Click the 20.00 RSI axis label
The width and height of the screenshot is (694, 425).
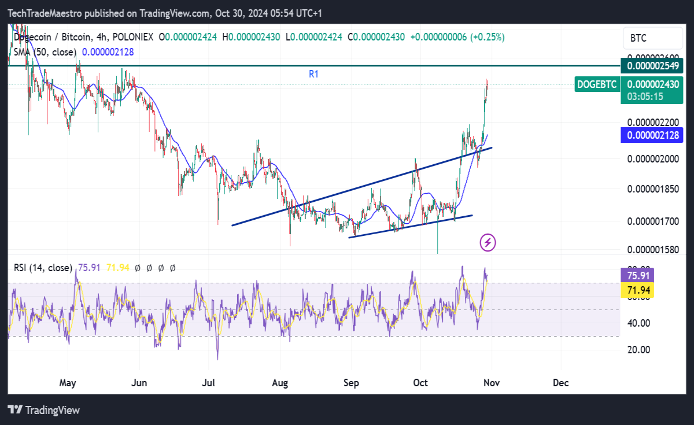pos(638,349)
